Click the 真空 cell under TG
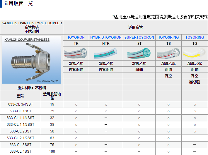Screen dimensions: 208x155 pyautogui.click(x=195, y=76)
